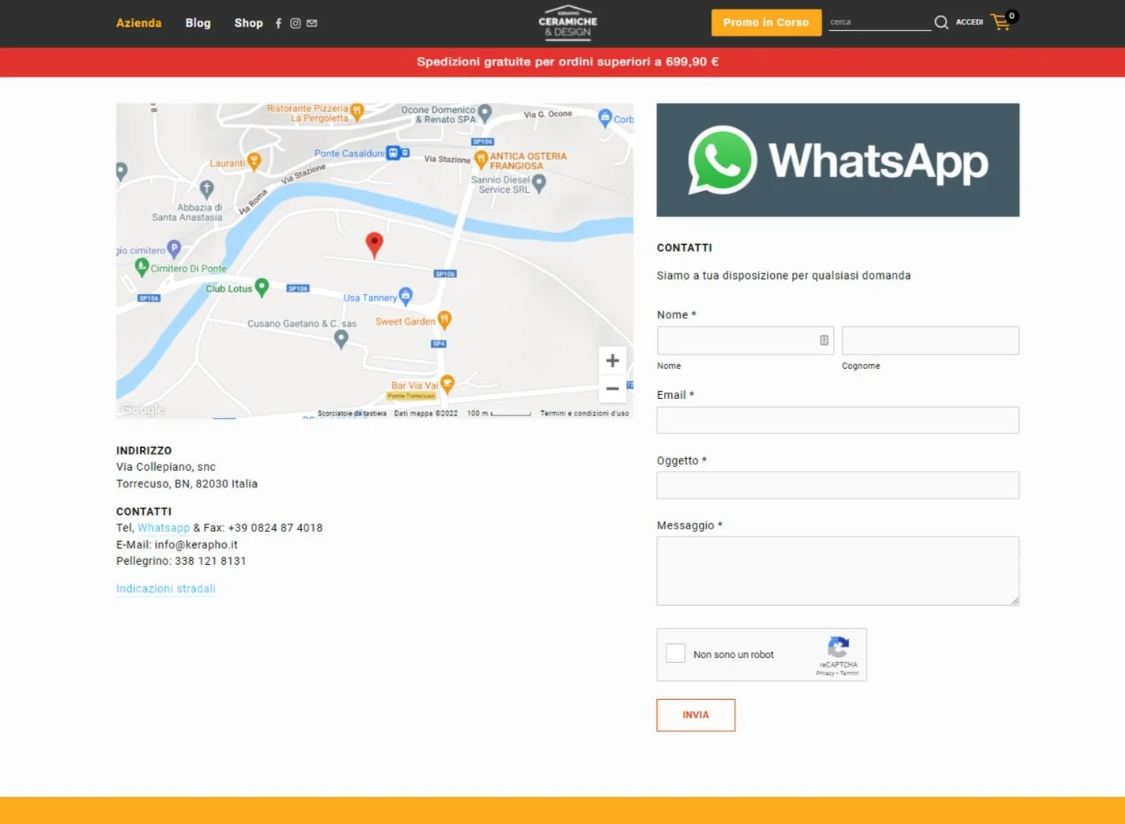This screenshot has height=824, width=1125.
Task: Click the Abbazia di Santa Anastasia marker
Action: pos(207,190)
